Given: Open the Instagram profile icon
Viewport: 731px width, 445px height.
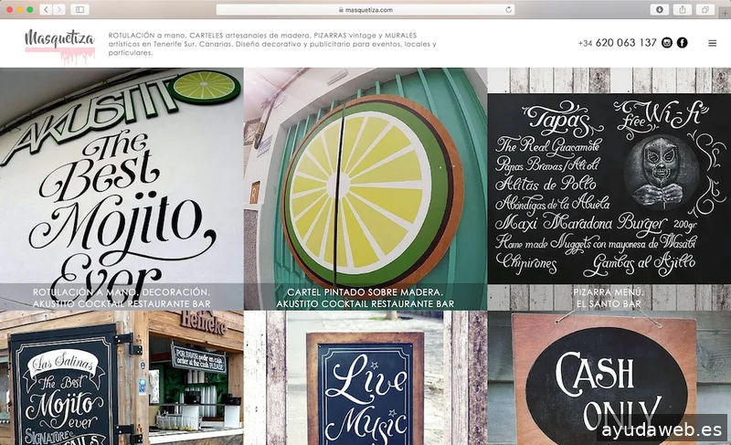Looking at the screenshot, I should (667, 43).
